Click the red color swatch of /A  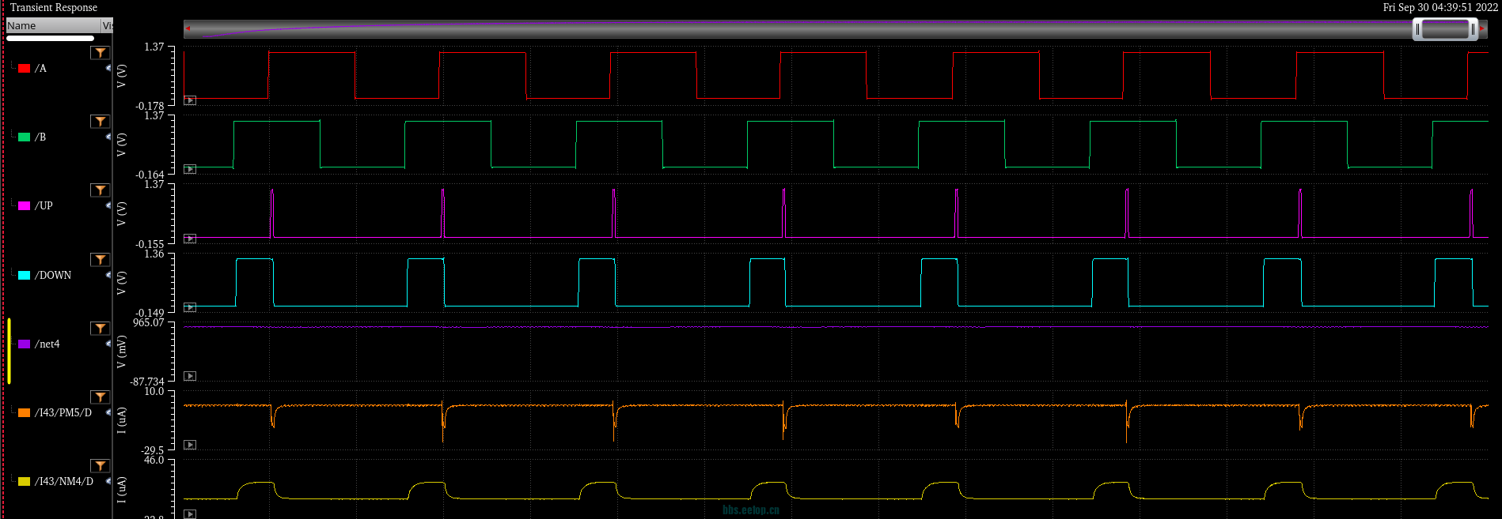click(x=25, y=69)
